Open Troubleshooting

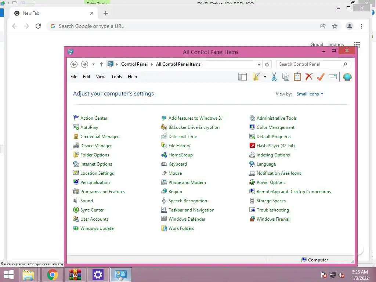(x=273, y=210)
